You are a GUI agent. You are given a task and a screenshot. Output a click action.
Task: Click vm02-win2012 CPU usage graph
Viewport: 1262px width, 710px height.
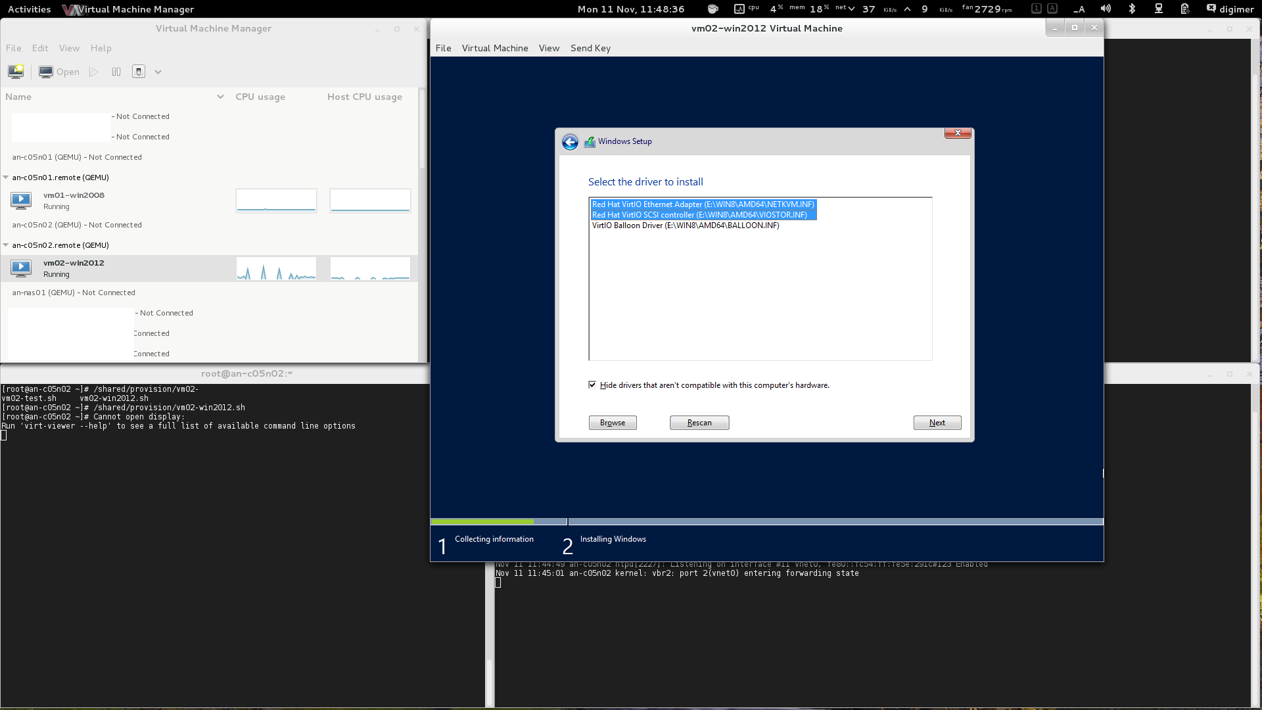pos(276,268)
